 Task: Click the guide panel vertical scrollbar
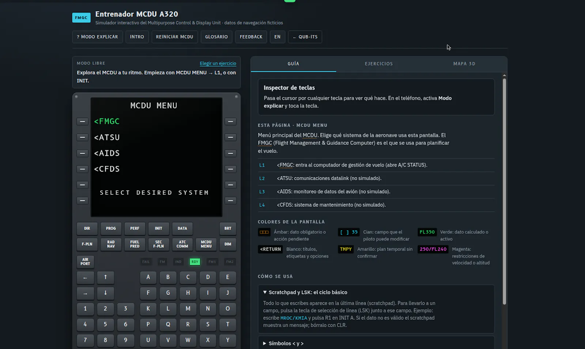(x=504, y=191)
